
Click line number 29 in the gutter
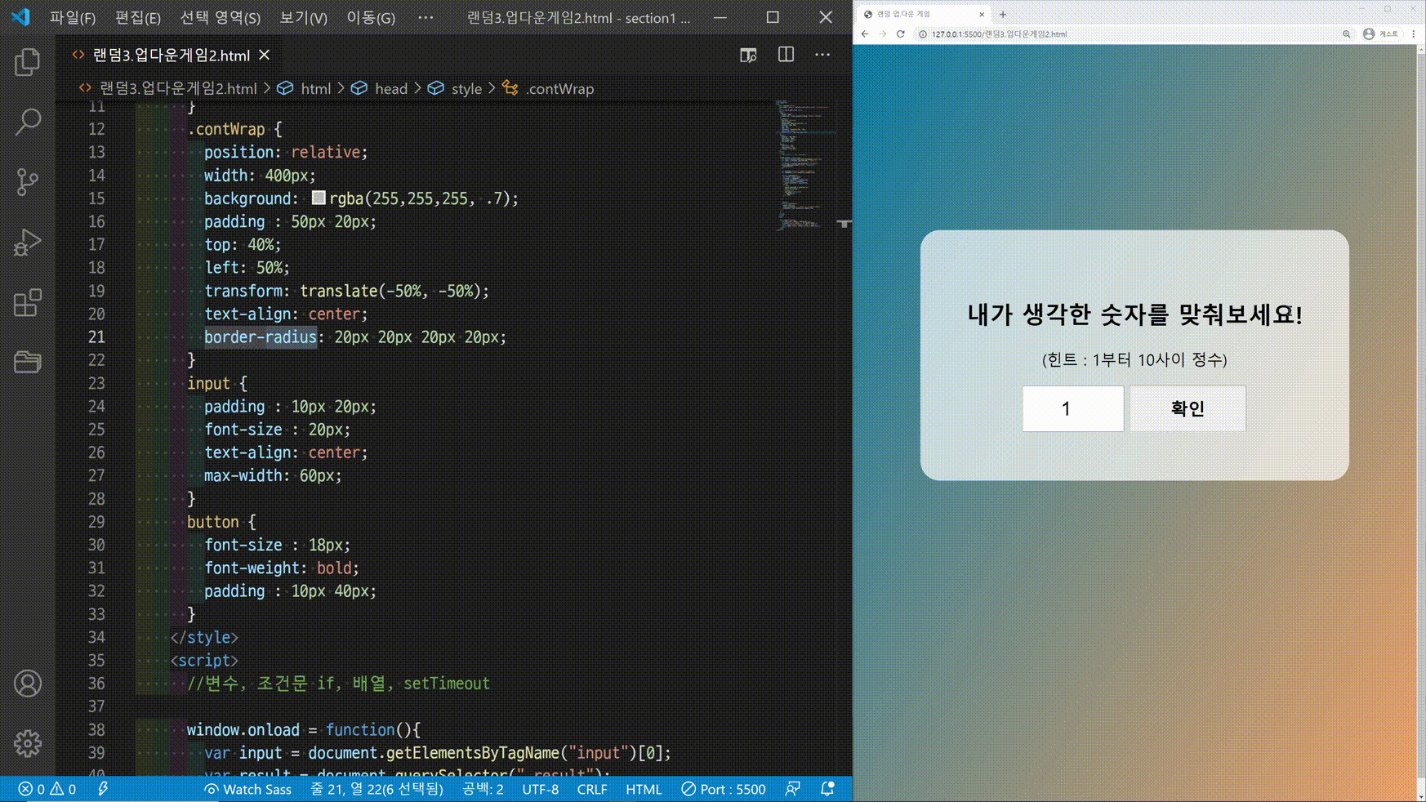[96, 522]
